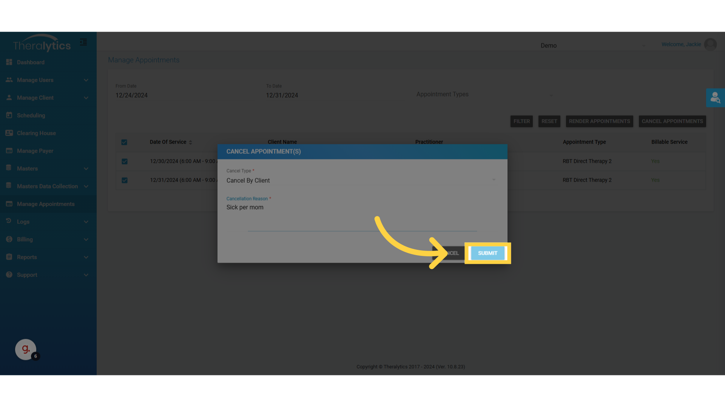Screen dimensions: 725x407
Task: Click the Dashboard icon in sidebar
Action: [9, 62]
